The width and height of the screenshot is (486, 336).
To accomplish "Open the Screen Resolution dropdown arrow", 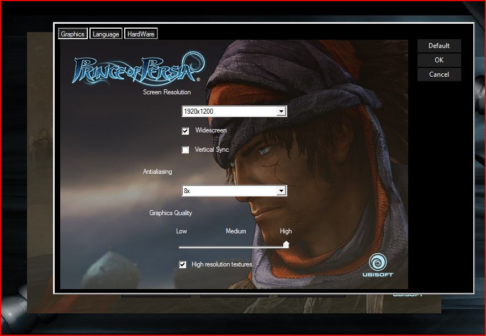I will 281,111.
